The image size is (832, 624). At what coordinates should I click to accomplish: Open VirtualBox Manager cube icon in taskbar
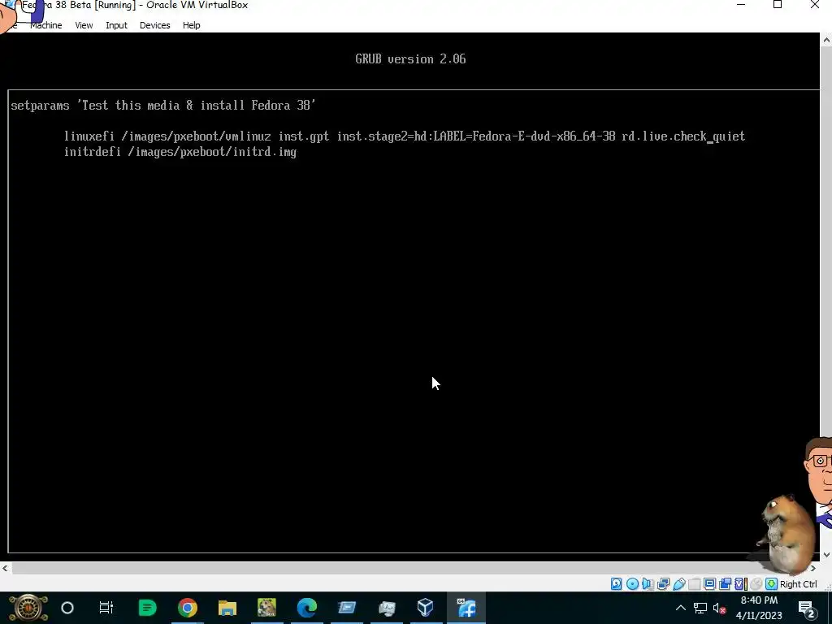tap(426, 608)
